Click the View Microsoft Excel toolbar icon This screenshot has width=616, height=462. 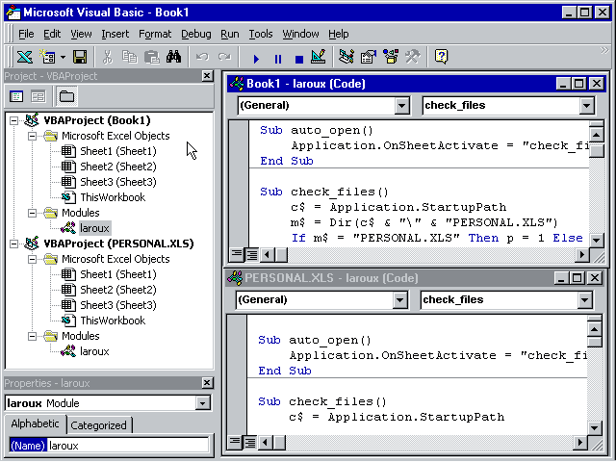click(24, 57)
